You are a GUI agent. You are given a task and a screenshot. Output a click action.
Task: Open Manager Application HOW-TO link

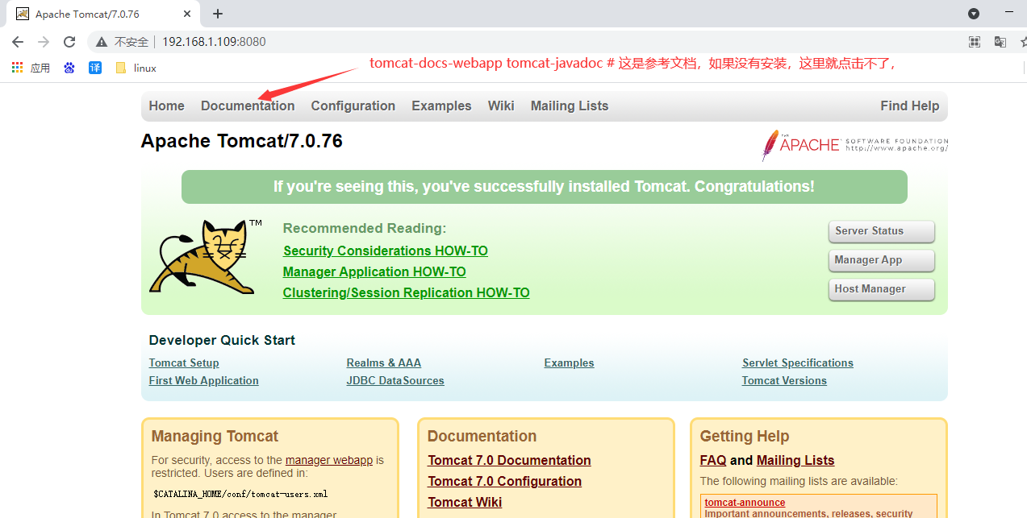pos(374,271)
